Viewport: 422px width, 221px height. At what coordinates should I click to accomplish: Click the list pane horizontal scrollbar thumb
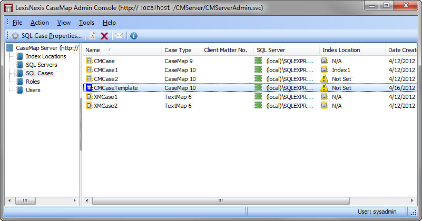[221, 200]
